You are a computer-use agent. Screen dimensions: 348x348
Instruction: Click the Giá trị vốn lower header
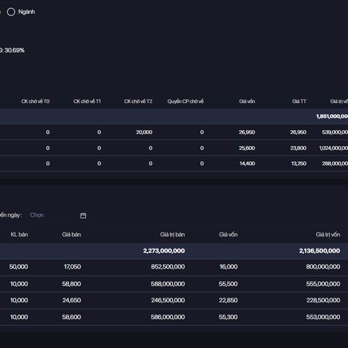[x=328, y=235]
